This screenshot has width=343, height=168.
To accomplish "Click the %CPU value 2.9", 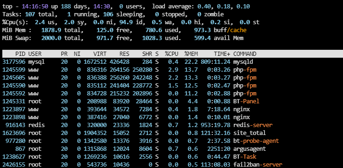I will (173, 70).
